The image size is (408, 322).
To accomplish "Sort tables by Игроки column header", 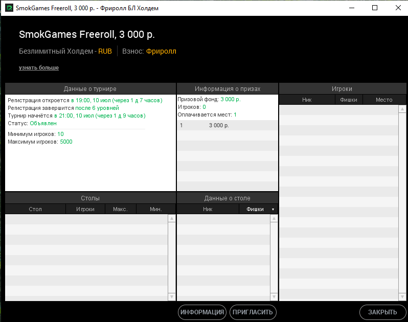I will (85, 209).
